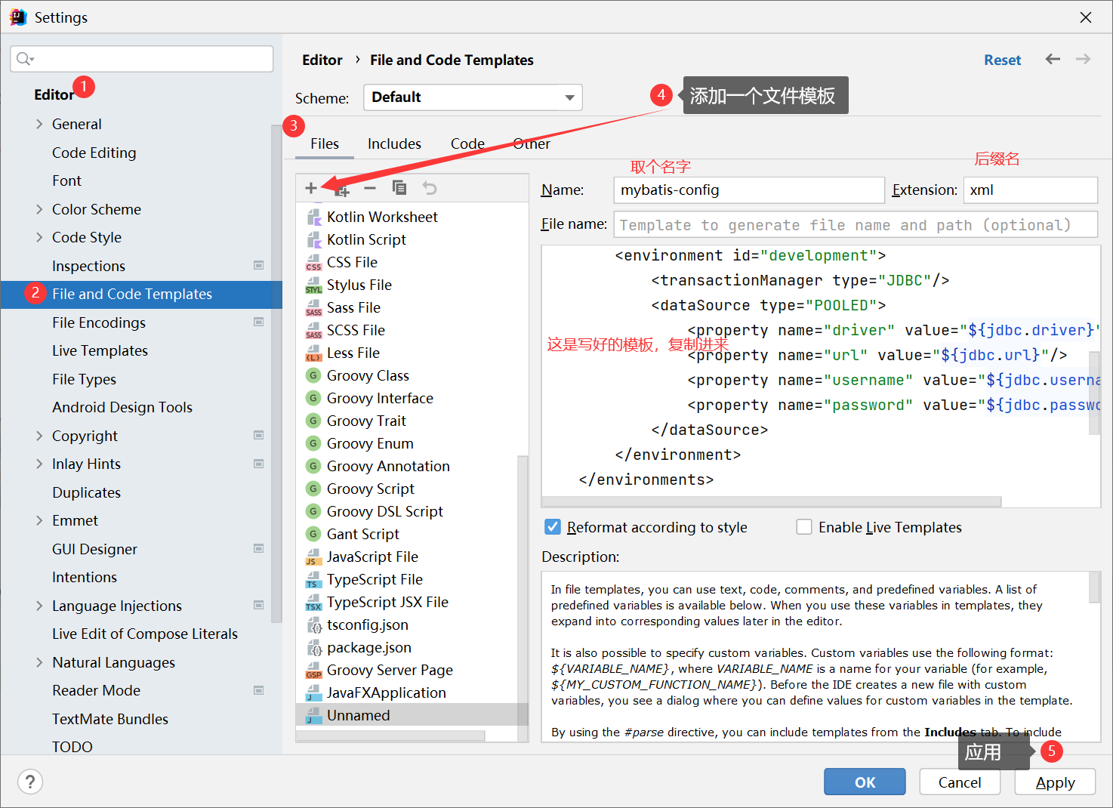The height and width of the screenshot is (808, 1113).
Task: Switch to the Code tab
Action: (467, 143)
